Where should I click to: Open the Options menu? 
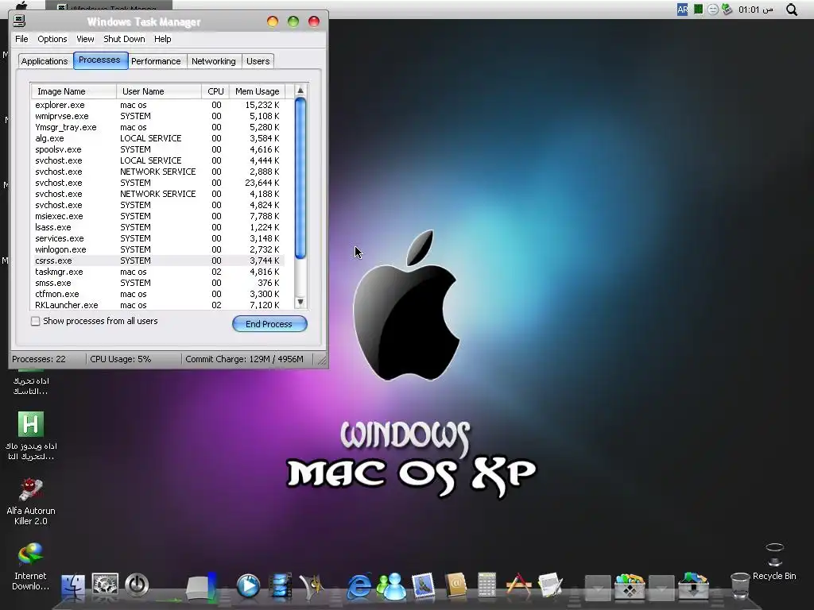tap(52, 39)
